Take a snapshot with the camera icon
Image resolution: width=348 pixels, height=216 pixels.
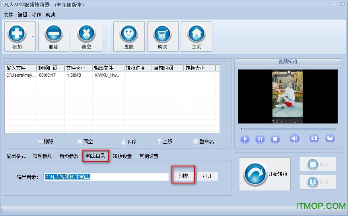pos(314,139)
